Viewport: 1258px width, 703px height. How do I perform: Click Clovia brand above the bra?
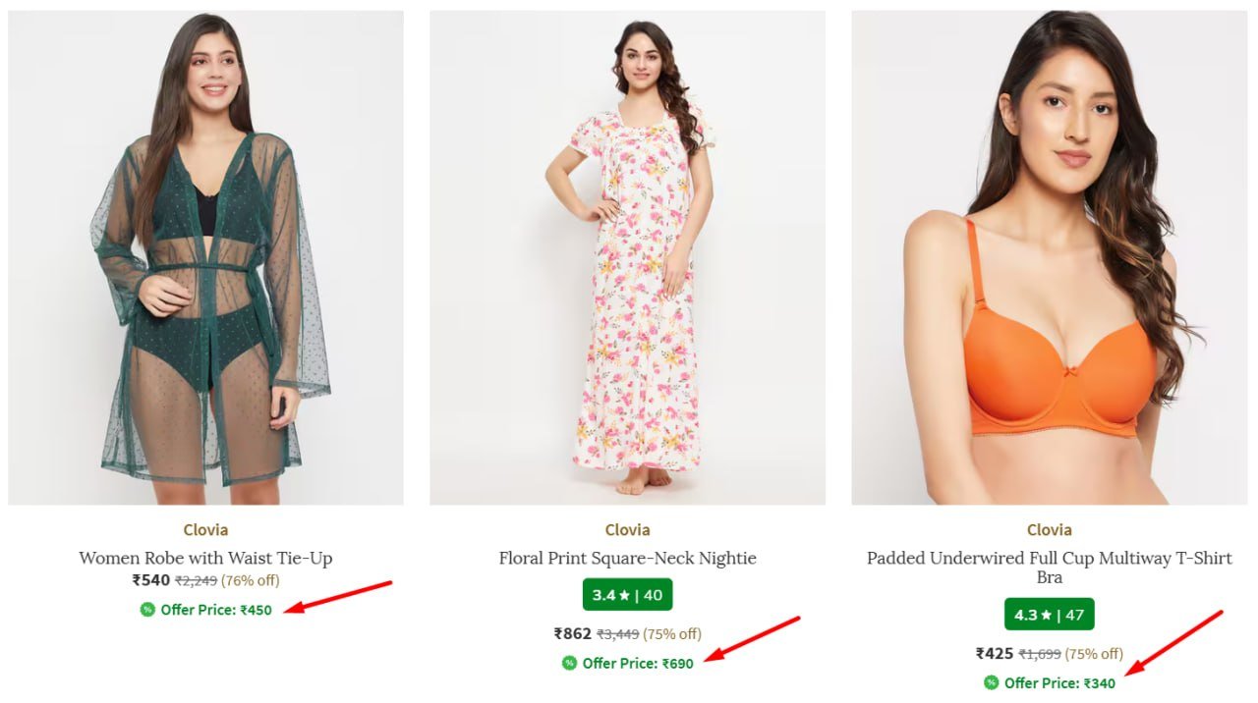coord(1049,530)
